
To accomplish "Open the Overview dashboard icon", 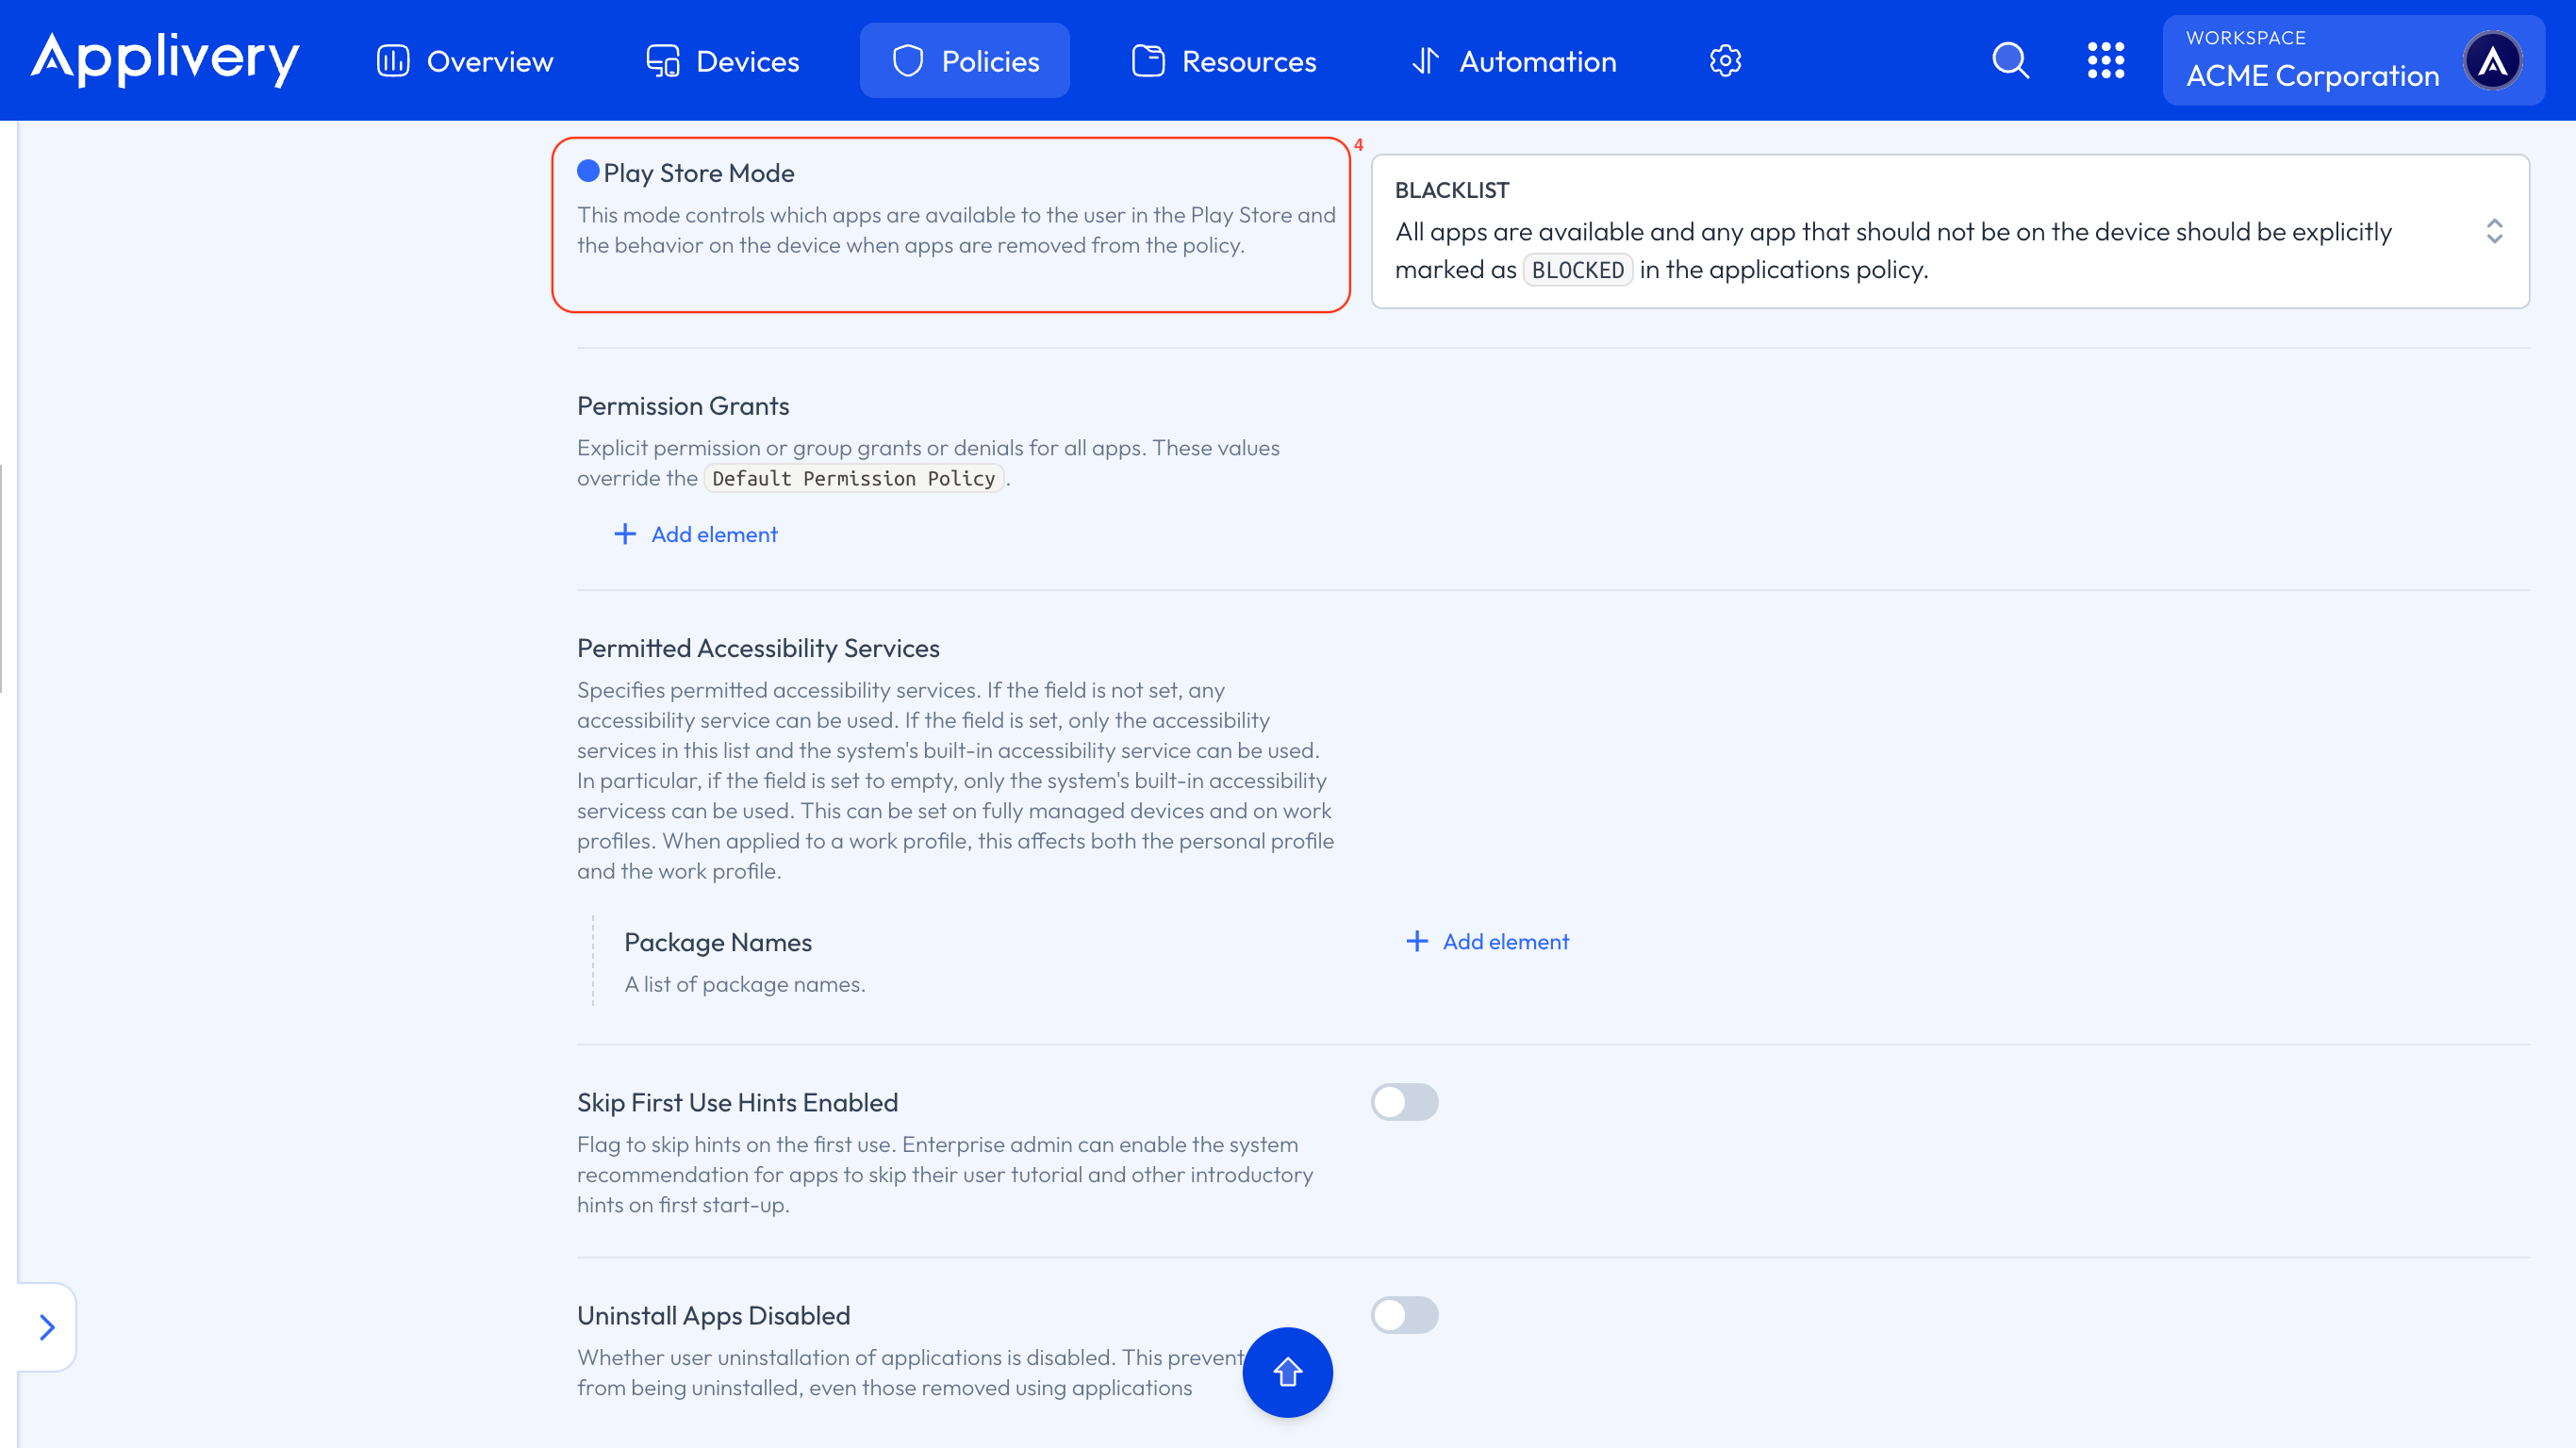I will pyautogui.click(x=392, y=59).
